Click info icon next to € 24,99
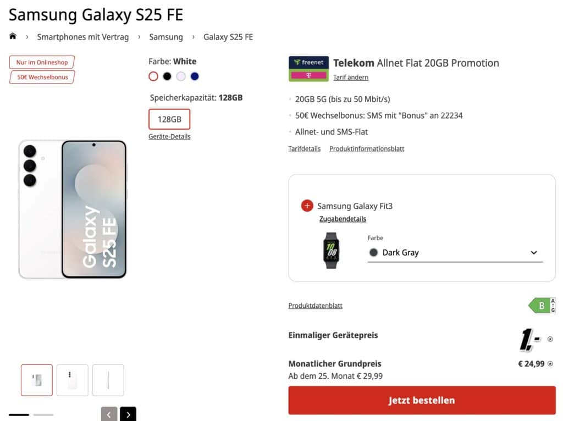The height and width of the screenshot is (421, 563). 550,363
